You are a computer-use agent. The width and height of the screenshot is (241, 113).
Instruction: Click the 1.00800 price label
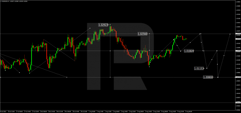tap(208, 77)
